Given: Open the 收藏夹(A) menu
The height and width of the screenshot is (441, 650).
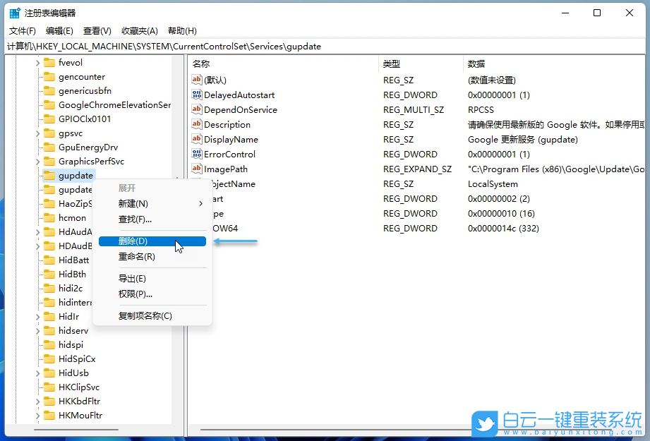Looking at the screenshot, I should tap(138, 30).
